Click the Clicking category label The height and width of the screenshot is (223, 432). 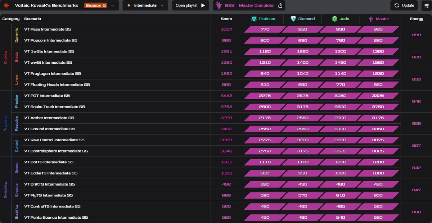click(5, 57)
